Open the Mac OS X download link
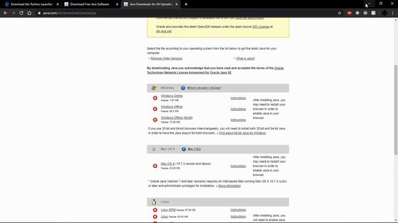 pos(167,164)
